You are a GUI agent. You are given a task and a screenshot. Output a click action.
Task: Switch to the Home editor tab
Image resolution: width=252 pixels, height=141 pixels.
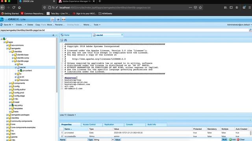[x=76, y=35]
